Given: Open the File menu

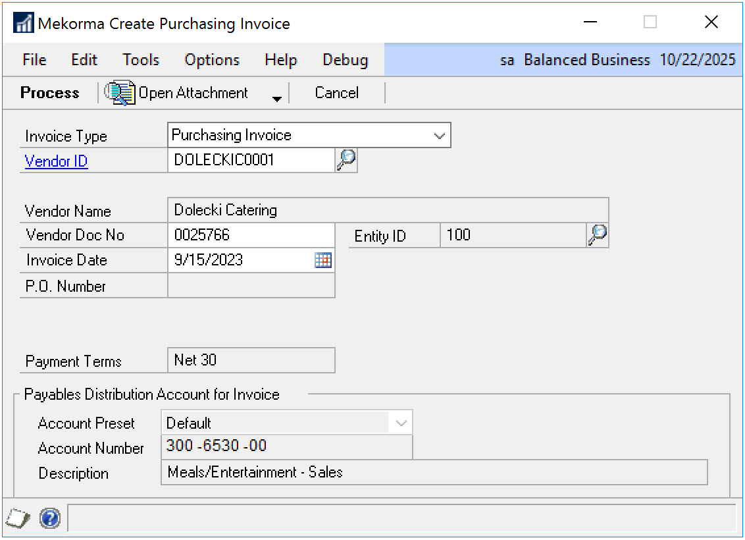Looking at the screenshot, I should coord(34,60).
